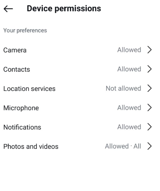Tap the Notifications row chevron

pos(150,127)
